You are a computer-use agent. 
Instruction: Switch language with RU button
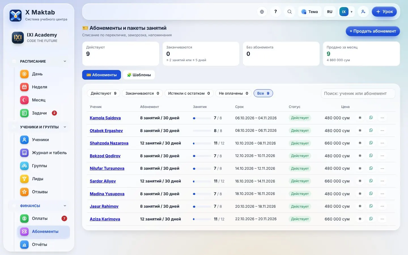tap(330, 12)
